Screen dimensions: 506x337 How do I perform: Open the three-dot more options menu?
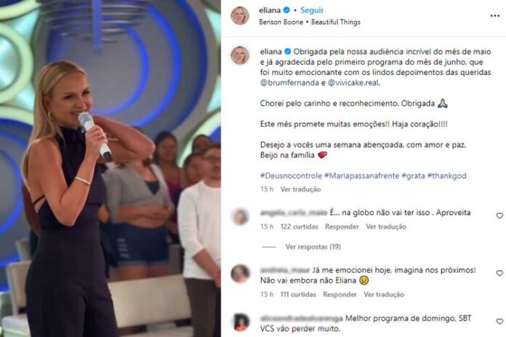click(x=494, y=16)
